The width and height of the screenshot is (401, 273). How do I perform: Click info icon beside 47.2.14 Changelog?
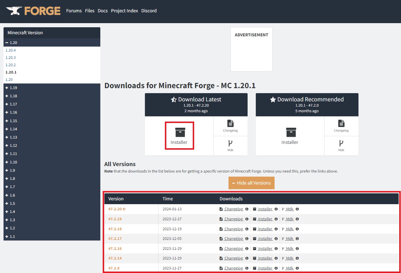tap(247, 258)
